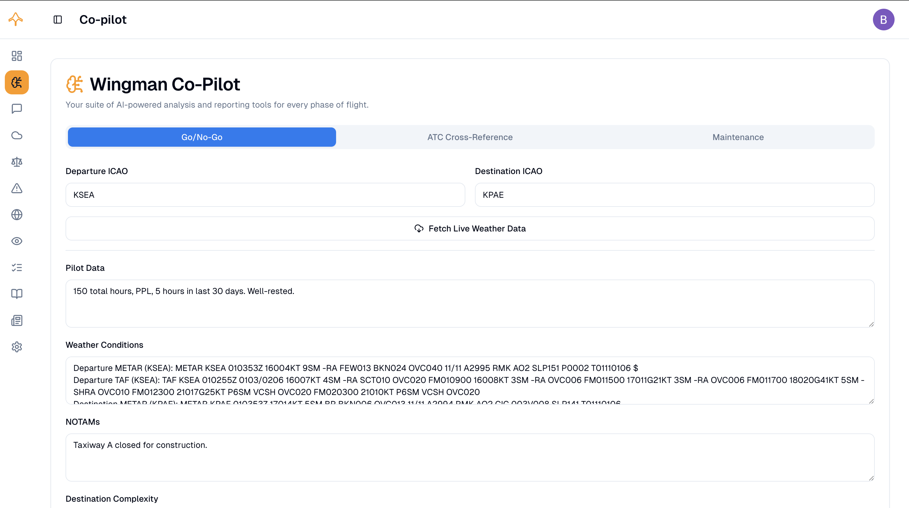Click the Destination ICAO field with KPAE
Viewport: 909px width, 508px height.
pos(674,195)
